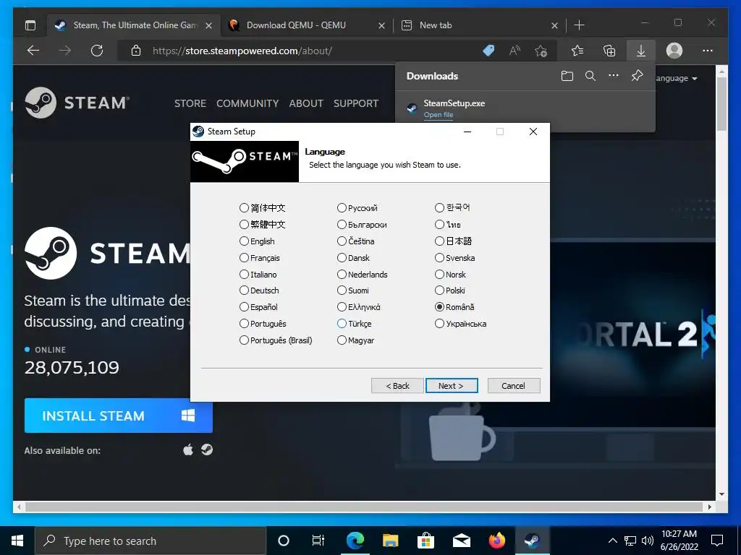Select the English language radio button
741x555 pixels.
[244, 241]
